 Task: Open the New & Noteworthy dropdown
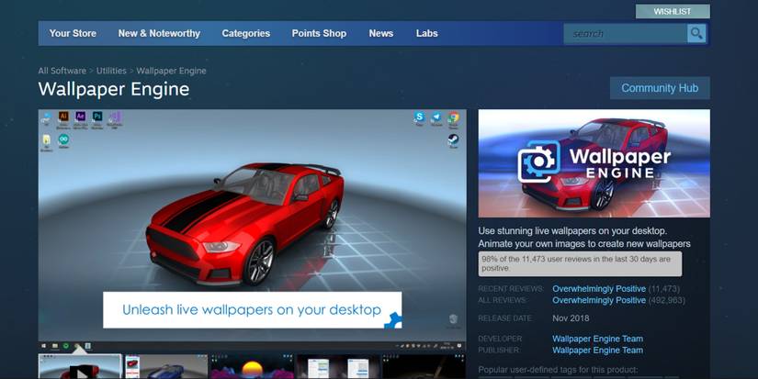click(x=159, y=33)
